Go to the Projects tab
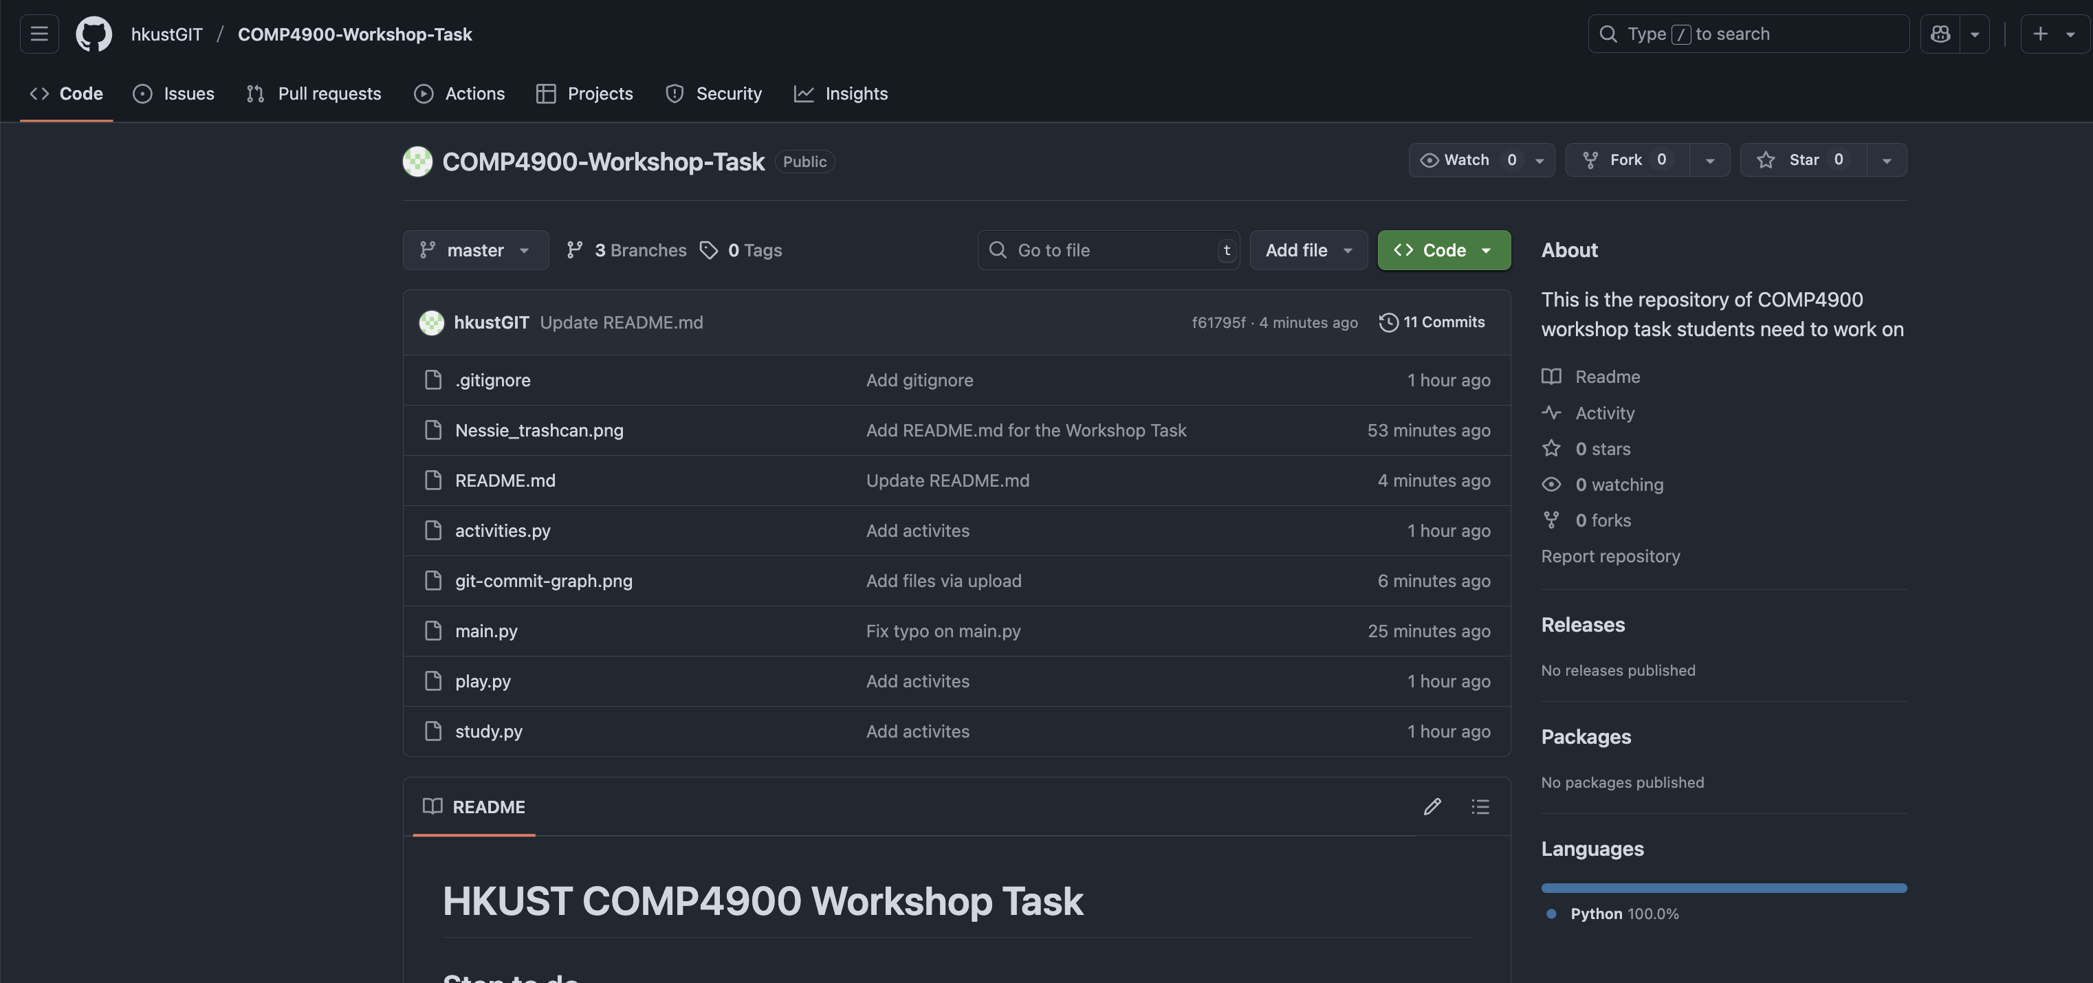The height and width of the screenshot is (983, 2093). click(584, 93)
